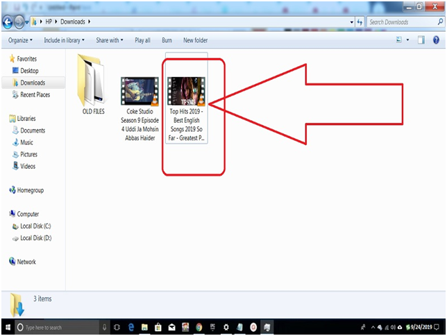Open the Windows Start button
447x336 pixels.
(x=8, y=327)
